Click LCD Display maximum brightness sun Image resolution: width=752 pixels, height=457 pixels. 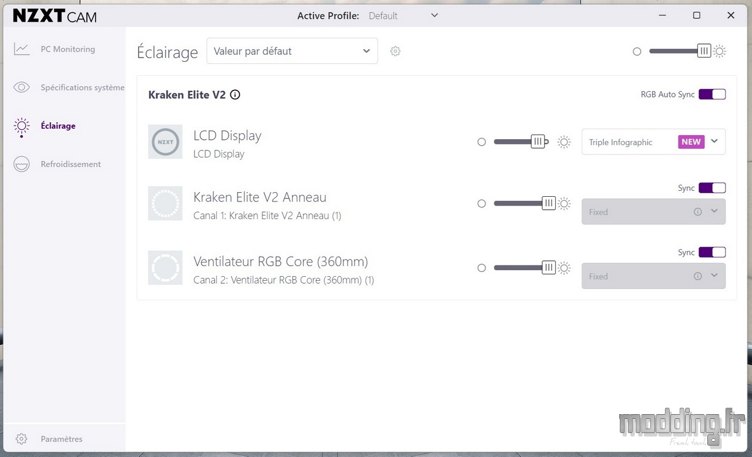(564, 142)
